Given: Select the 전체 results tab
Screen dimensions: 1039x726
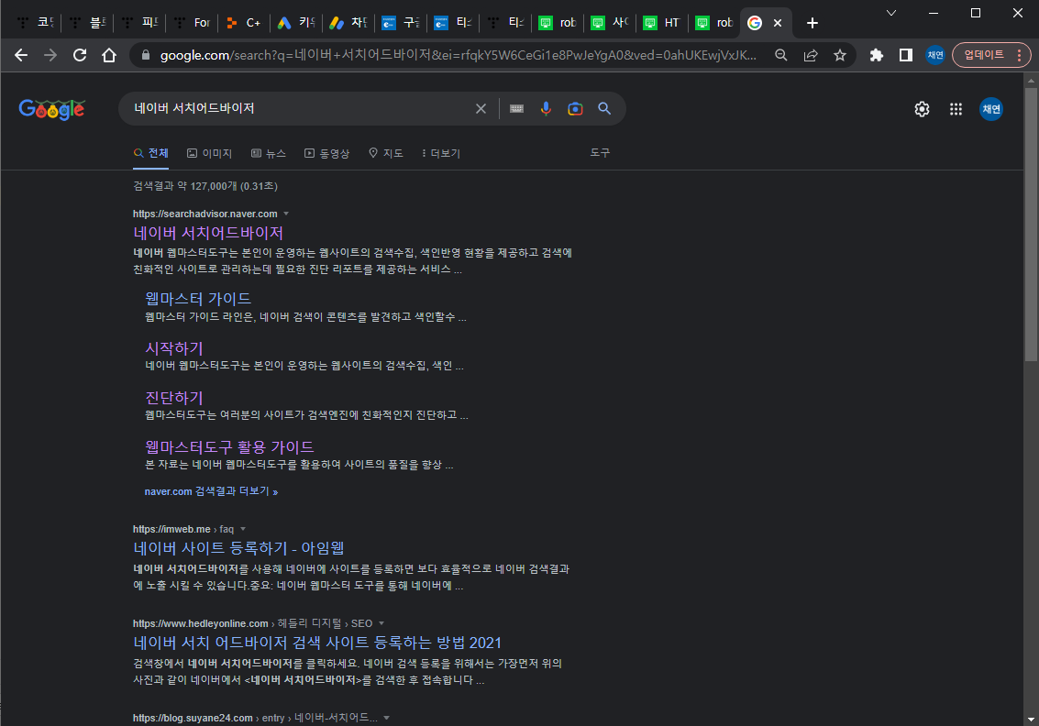Looking at the screenshot, I should point(151,153).
